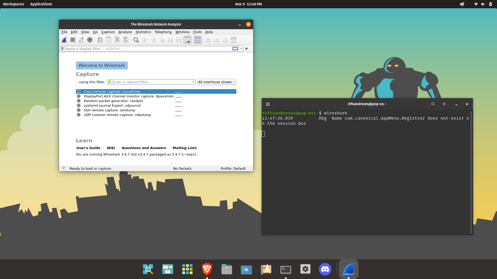Toggle packet colorization rules button
Viewport: 497px width, 279px height.
(x=198, y=40)
